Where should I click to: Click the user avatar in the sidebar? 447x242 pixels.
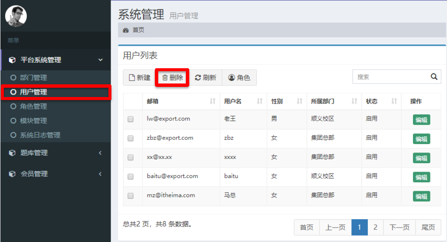point(16,16)
